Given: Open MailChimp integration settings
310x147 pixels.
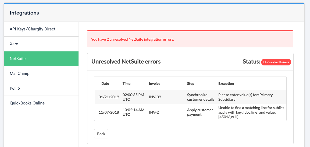Looking at the screenshot, I should [41, 73].
